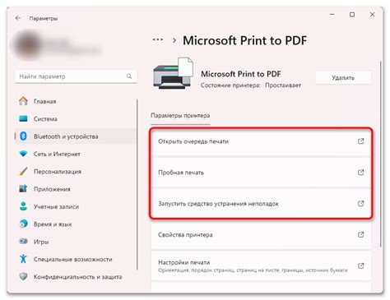390x300 pixels.
Task: Focus the Найти параметр search field
Action: click(76, 76)
